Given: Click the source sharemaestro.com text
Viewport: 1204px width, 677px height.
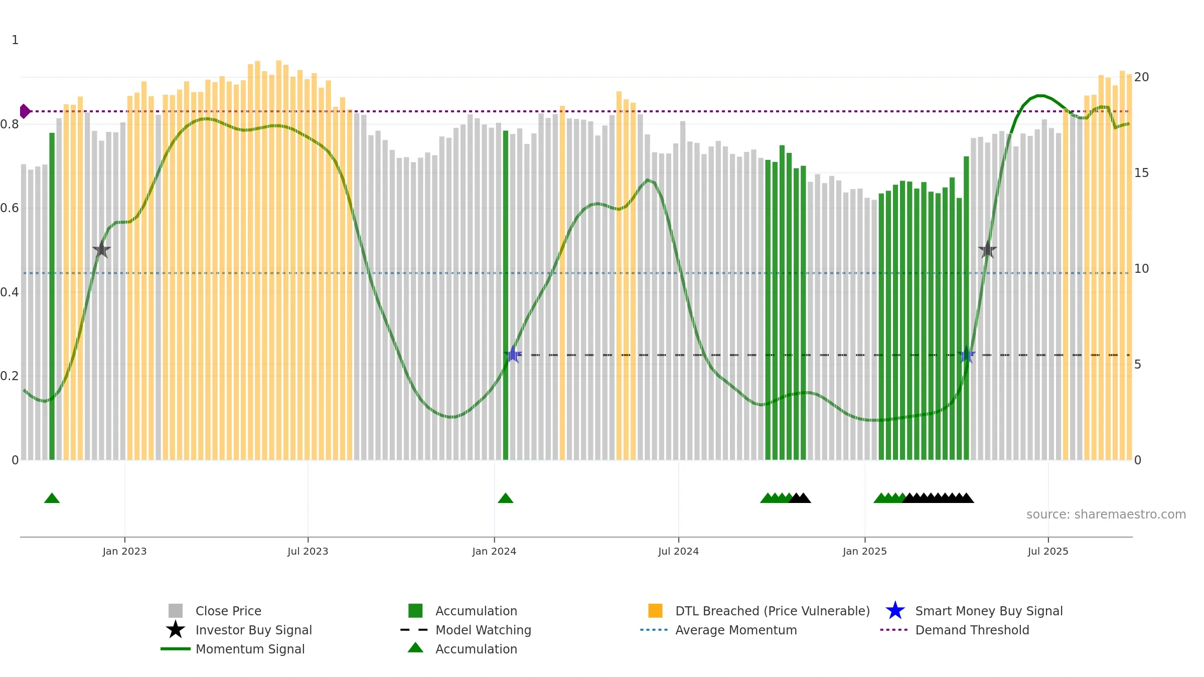Looking at the screenshot, I should pos(1106,515).
